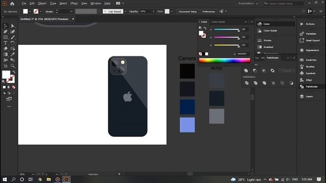This screenshot has height=183, width=326.
Task: Select the Type tool
Action: [6, 43]
